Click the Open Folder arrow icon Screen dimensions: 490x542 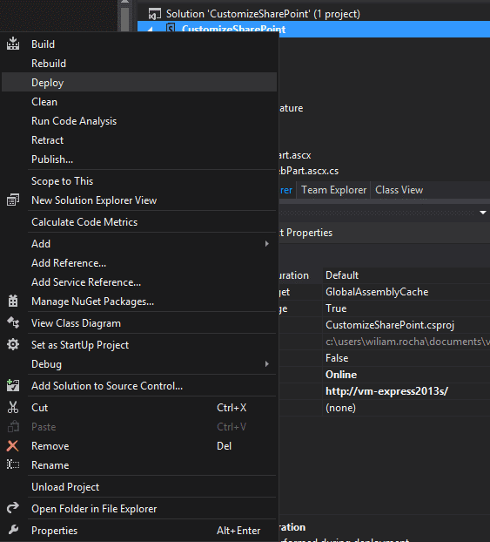[x=13, y=508]
